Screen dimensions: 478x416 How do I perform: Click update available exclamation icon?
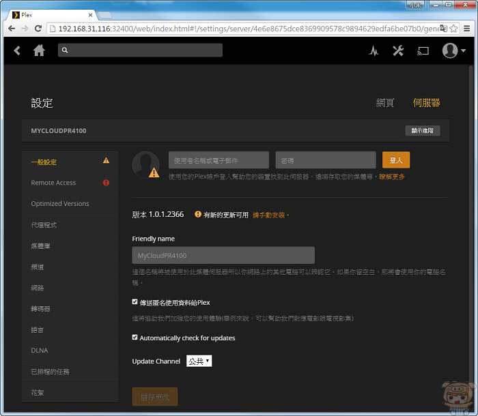tap(198, 214)
